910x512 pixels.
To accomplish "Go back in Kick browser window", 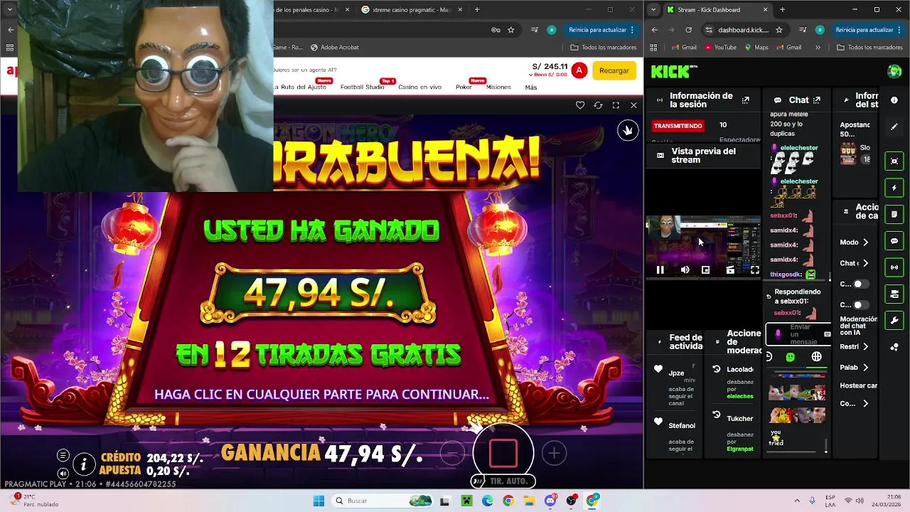I will click(654, 30).
